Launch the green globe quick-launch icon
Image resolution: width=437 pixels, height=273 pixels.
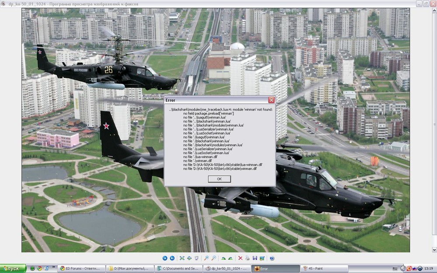click(32, 269)
